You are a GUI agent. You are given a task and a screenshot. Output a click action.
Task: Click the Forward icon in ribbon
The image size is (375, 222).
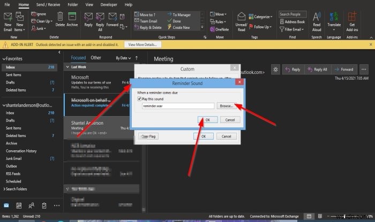(112, 17)
